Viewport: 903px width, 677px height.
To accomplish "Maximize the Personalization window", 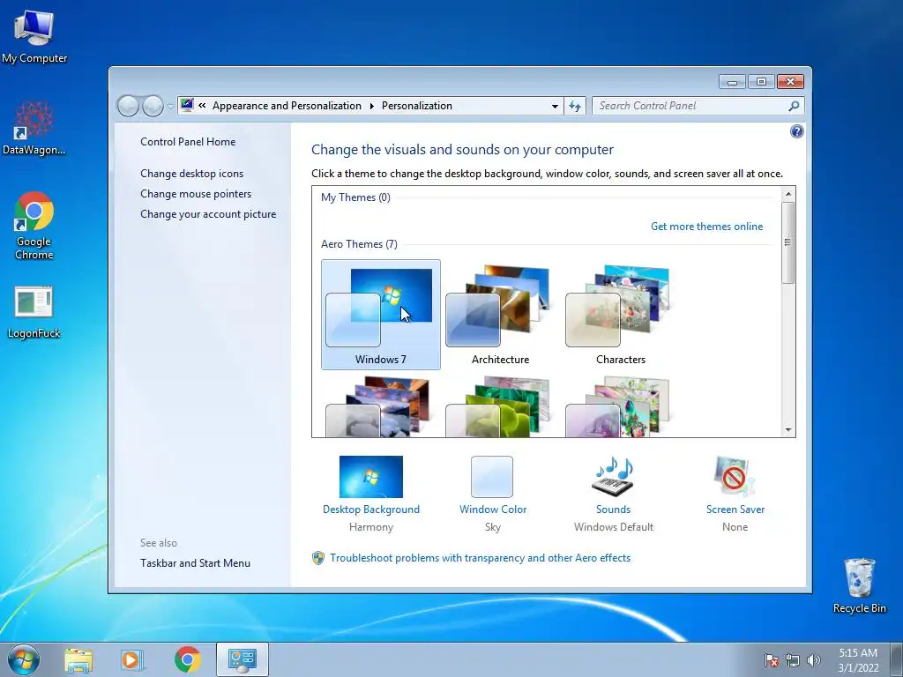I will pyautogui.click(x=761, y=82).
